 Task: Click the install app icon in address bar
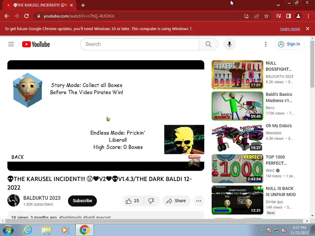pyautogui.click(x=247, y=16)
